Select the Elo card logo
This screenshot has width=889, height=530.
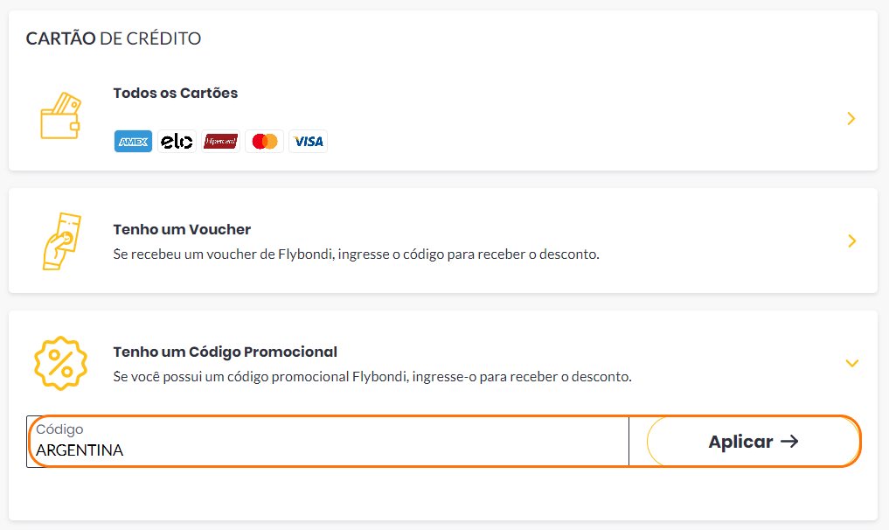pyautogui.click(x=177, y=142)
